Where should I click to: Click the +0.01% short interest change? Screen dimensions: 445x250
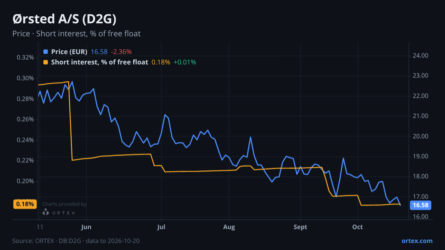pyautogui.click(x=185, y=62)
